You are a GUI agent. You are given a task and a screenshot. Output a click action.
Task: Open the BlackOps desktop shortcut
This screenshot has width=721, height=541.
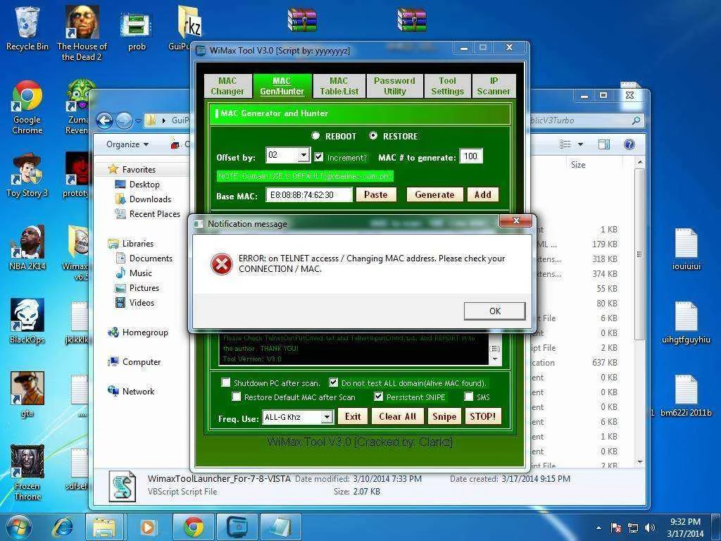(27, 321)
